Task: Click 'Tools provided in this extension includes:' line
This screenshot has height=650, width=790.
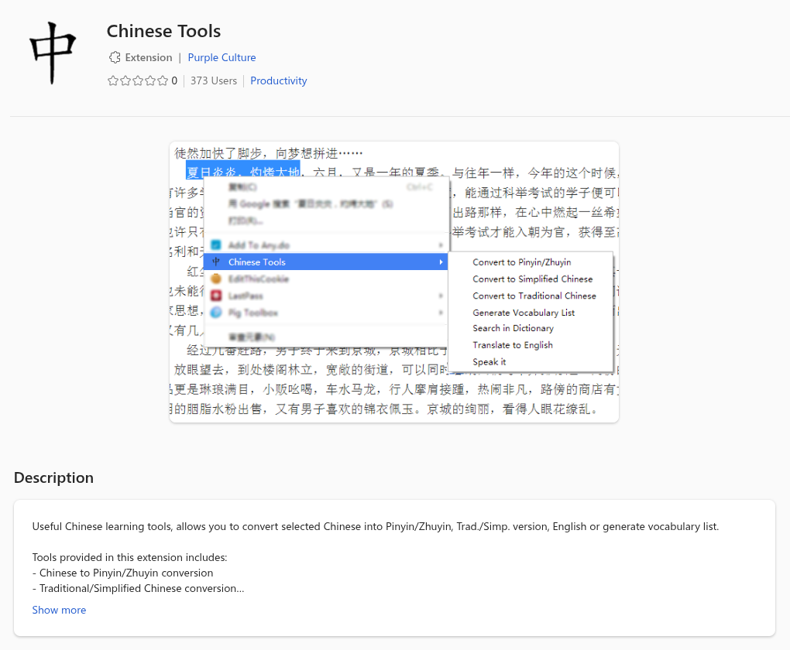Action: click(x=129, y=557)
